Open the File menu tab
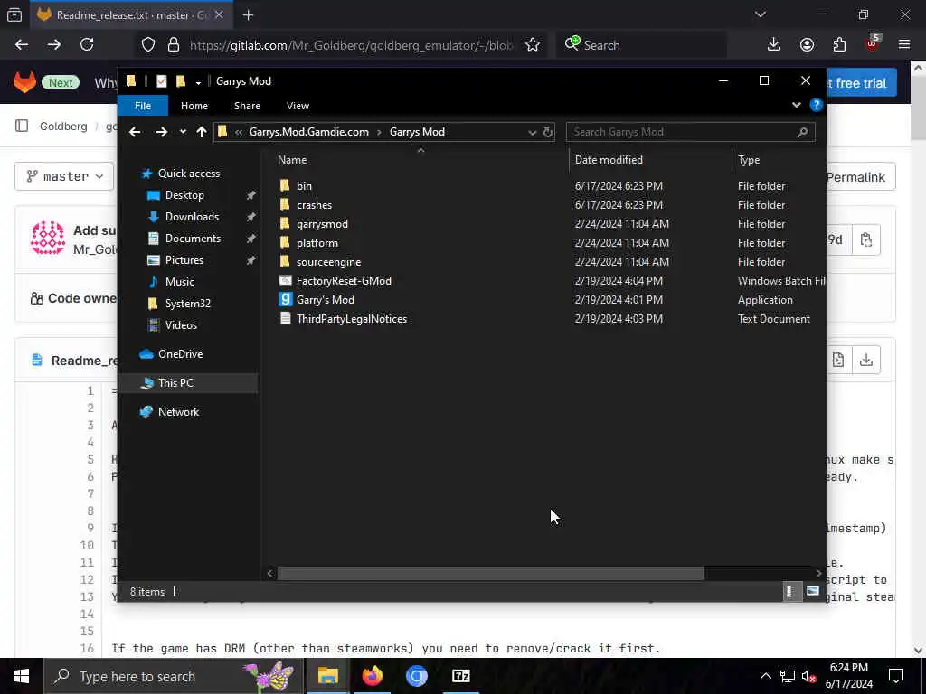 (143, 106)
